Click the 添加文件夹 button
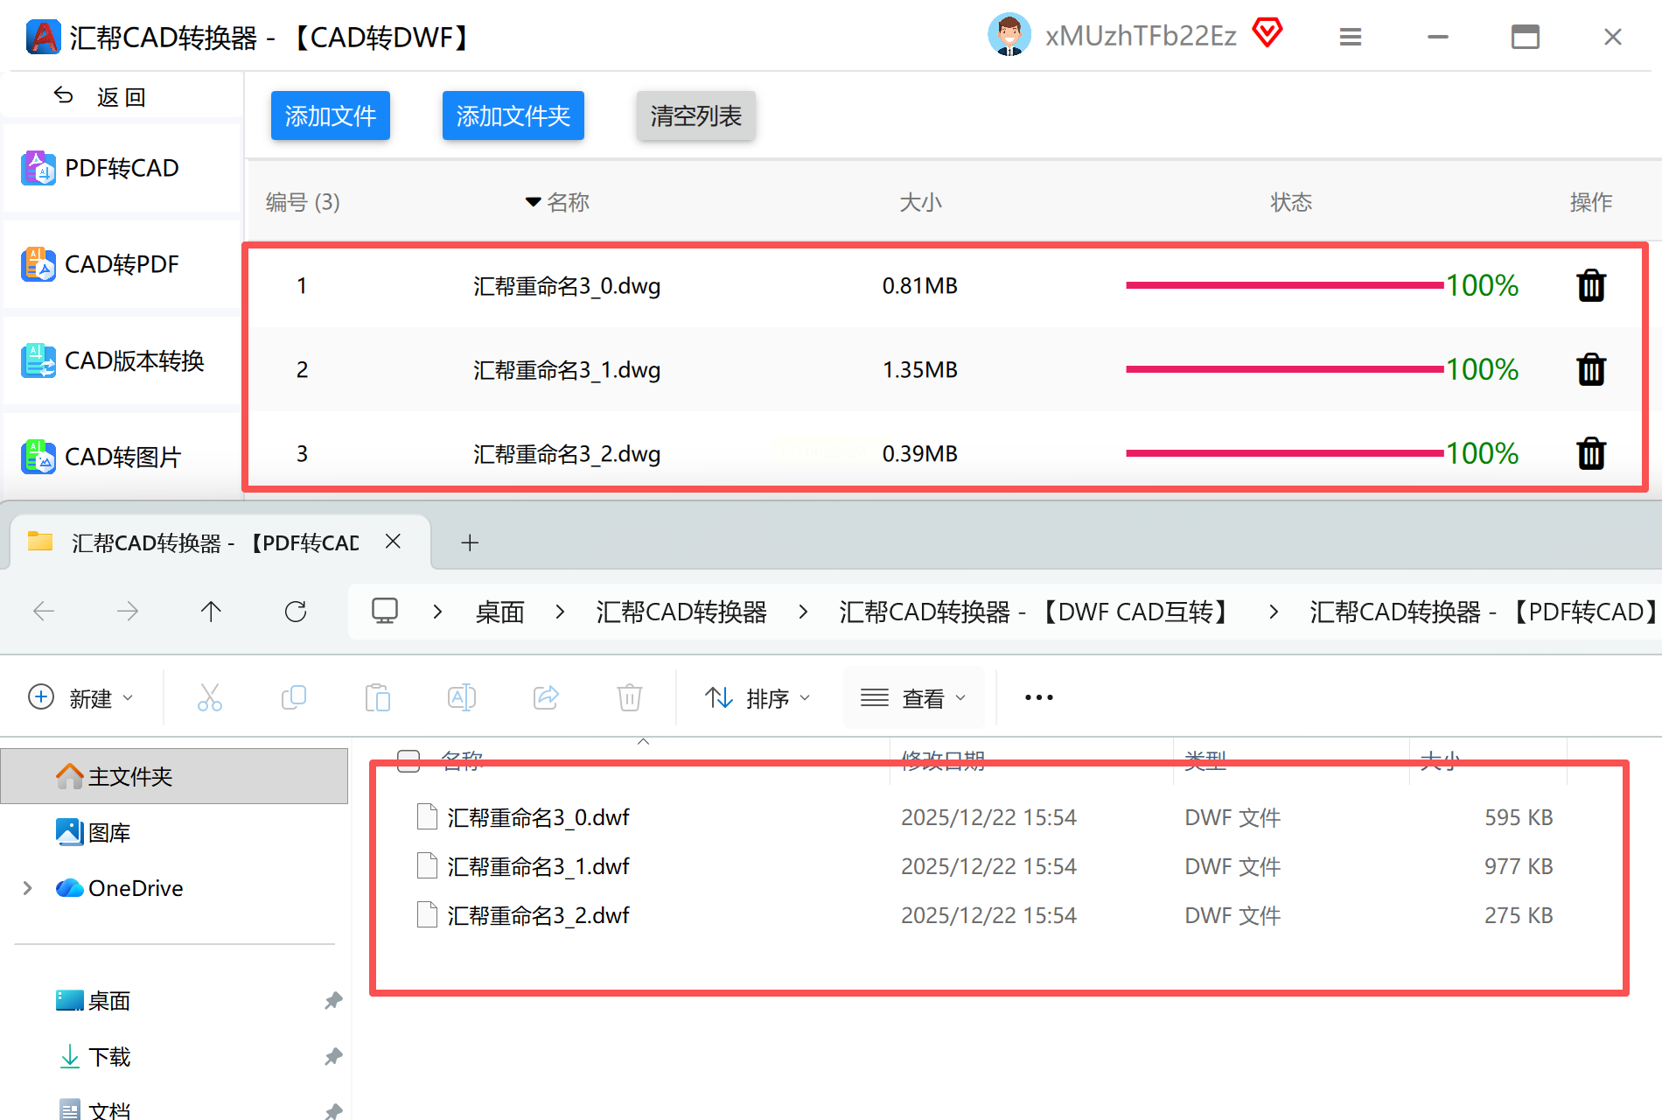The width and height of the screenshot is (1662, 1120). point(513,115)
